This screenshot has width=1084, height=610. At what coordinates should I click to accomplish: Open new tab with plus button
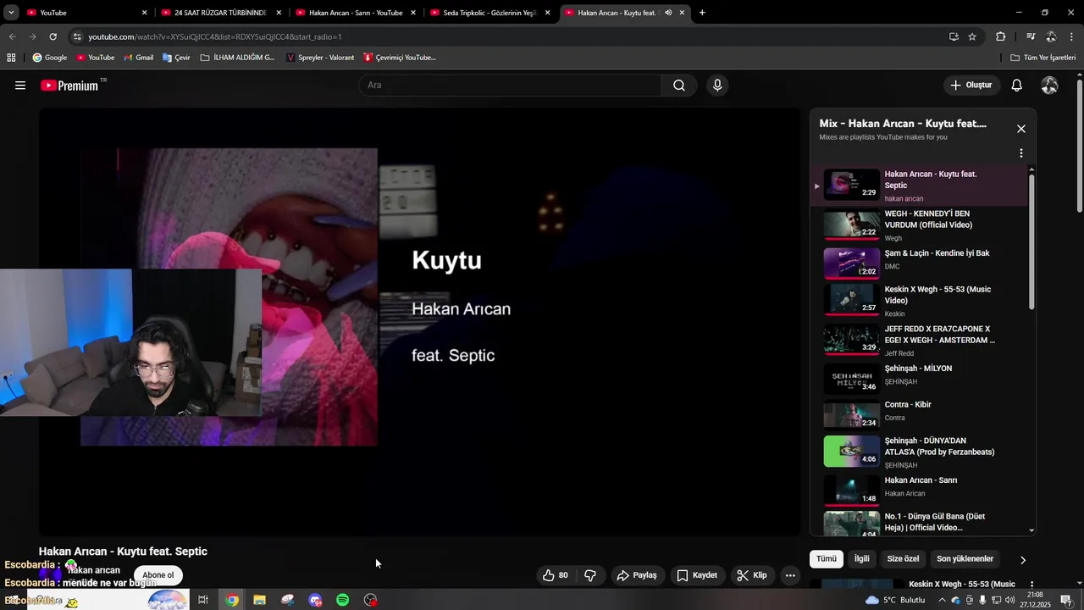(702, 13)
